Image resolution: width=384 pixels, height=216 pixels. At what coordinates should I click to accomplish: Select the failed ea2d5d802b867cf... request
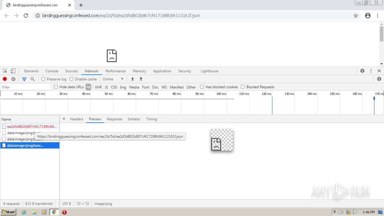30,126
